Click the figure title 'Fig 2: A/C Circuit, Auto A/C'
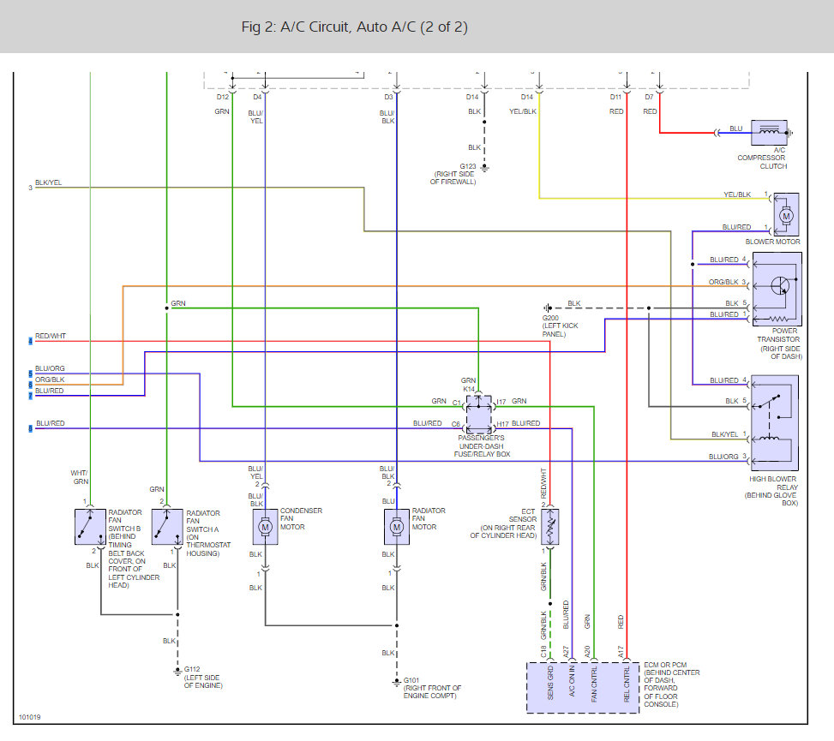 (x=355, y=27)
